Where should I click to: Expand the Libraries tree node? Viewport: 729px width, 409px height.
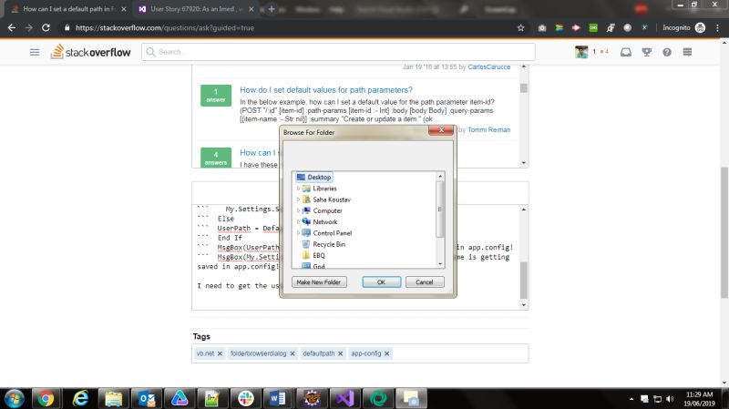299,189
